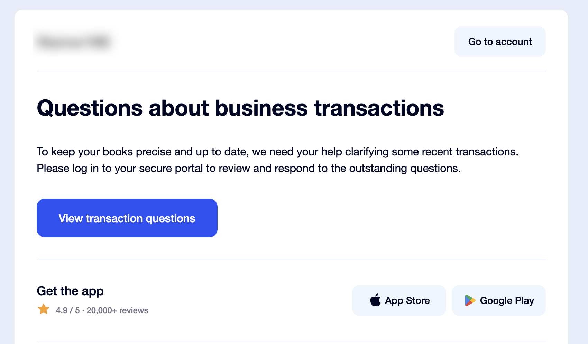Click the "20,000+ reviews" text
The width and height of the screenshot is (588, 344).
pos(117,310)
